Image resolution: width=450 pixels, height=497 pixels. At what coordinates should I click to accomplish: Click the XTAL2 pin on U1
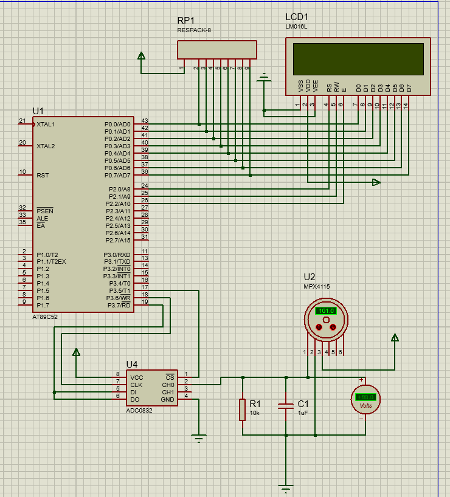46,146
